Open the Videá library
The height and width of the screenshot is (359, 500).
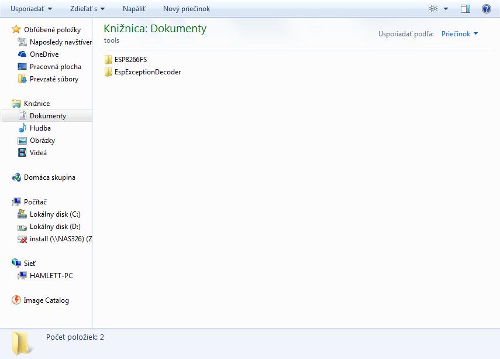(38, 153)
